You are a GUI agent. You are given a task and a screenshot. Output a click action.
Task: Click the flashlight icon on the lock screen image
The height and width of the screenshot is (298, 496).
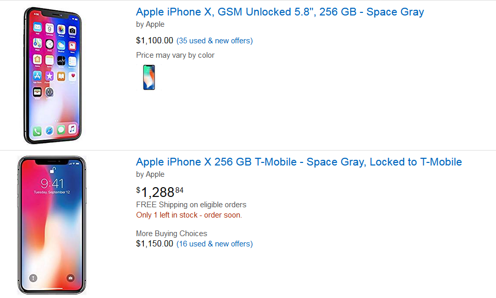[33, 277]
